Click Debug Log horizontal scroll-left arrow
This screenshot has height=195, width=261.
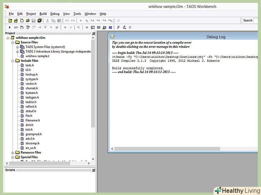[112, 149]
